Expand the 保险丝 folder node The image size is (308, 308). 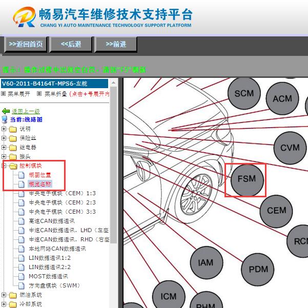[x=4, y=138]
